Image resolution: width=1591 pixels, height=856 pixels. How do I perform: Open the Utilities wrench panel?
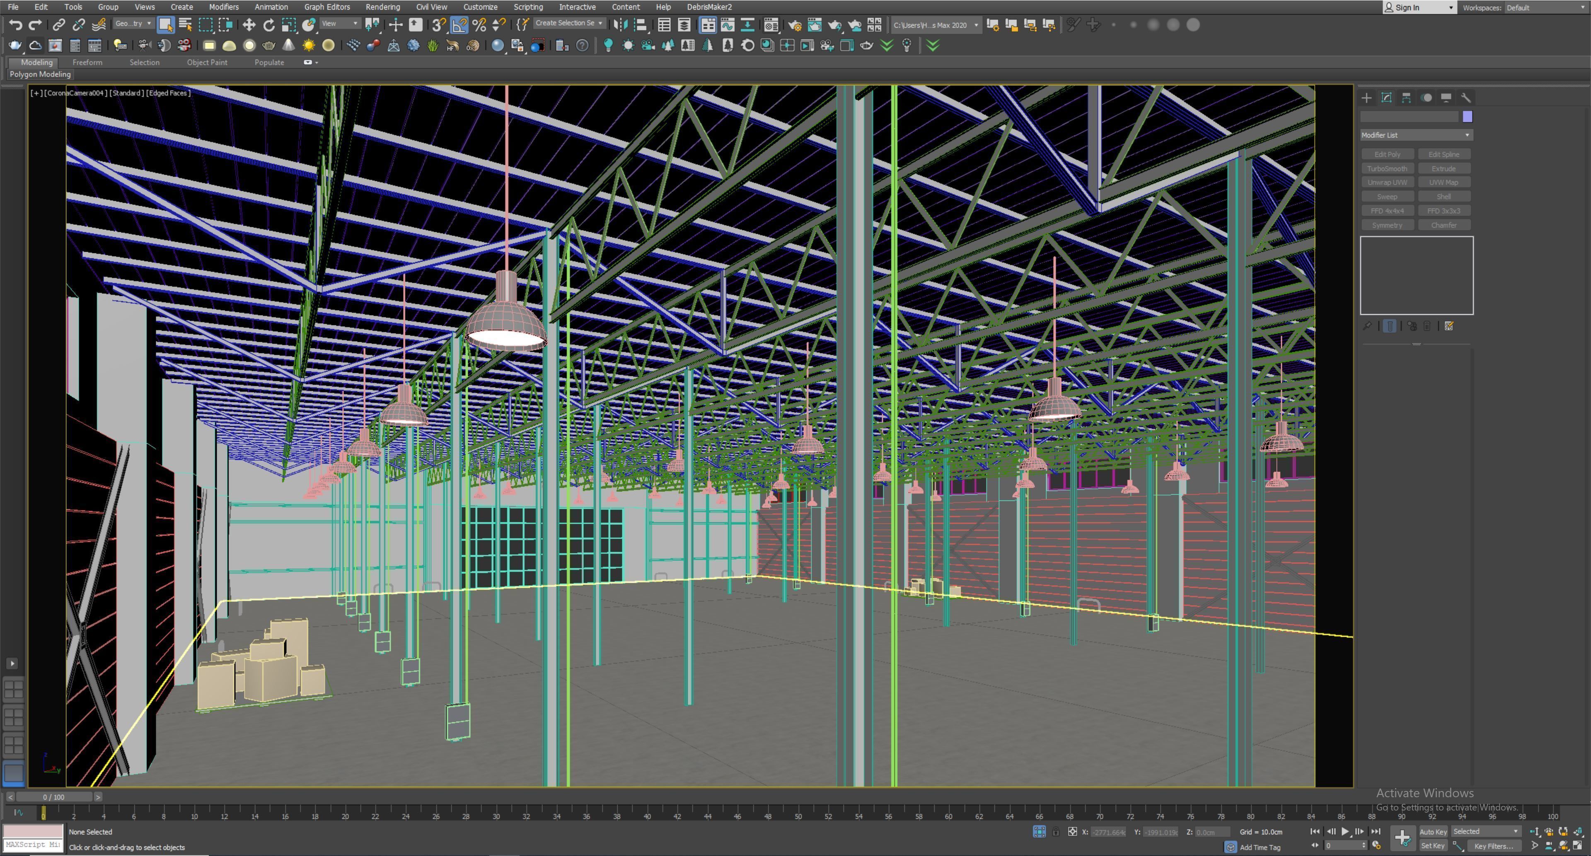(1466, 98)
